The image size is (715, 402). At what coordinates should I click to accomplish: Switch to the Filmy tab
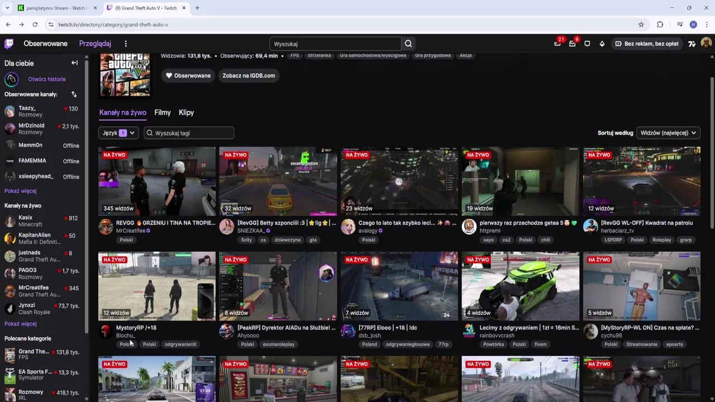click(163, 112)
